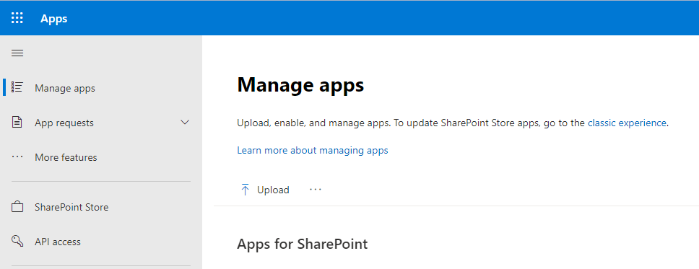Select Manage apps in navigation
Screen dimensions: 699x269
click(65, 88)
